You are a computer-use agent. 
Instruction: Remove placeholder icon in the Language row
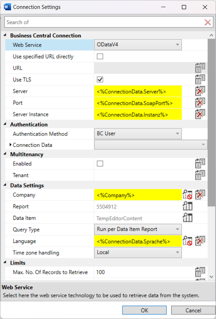(x=200, y=241)
